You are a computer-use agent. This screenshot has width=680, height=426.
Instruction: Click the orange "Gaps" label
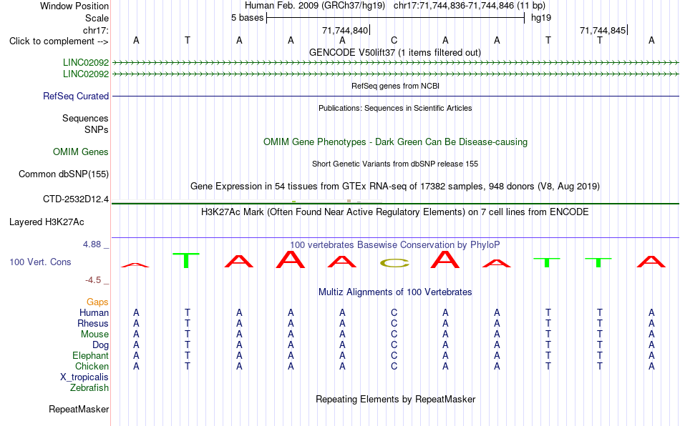pyautogui.click(x=97, y=302)
